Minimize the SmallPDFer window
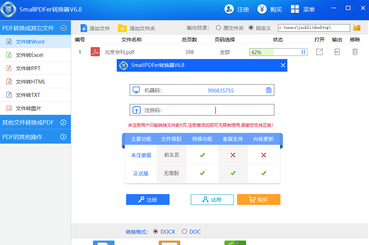The height and width of the screenshot is (245, 369). (333, 8)
